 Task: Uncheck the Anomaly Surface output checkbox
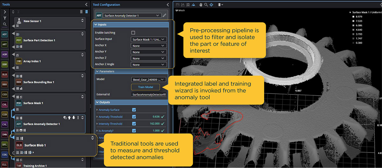[x=134, y=110]
